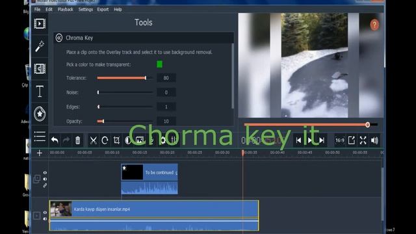416x234 pixels.
Task: Click the Redo arrow
Action: pos(66,140)
